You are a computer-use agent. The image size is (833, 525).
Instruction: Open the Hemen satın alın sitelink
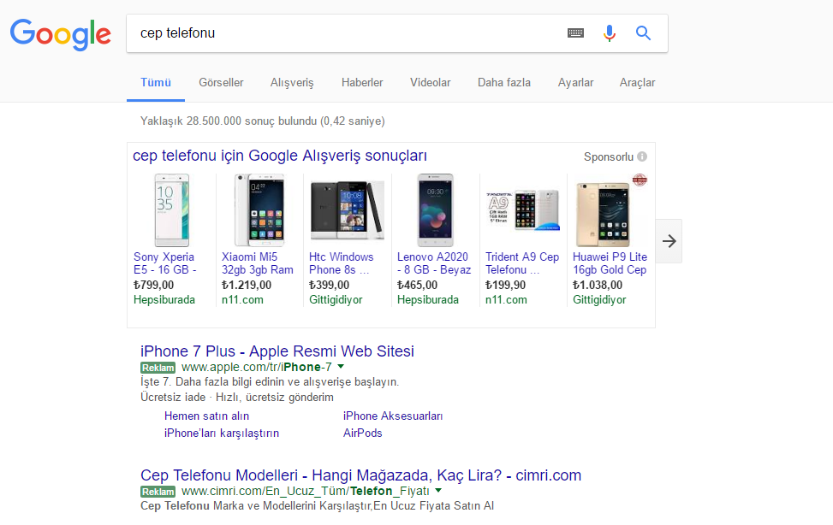point(206,416)
